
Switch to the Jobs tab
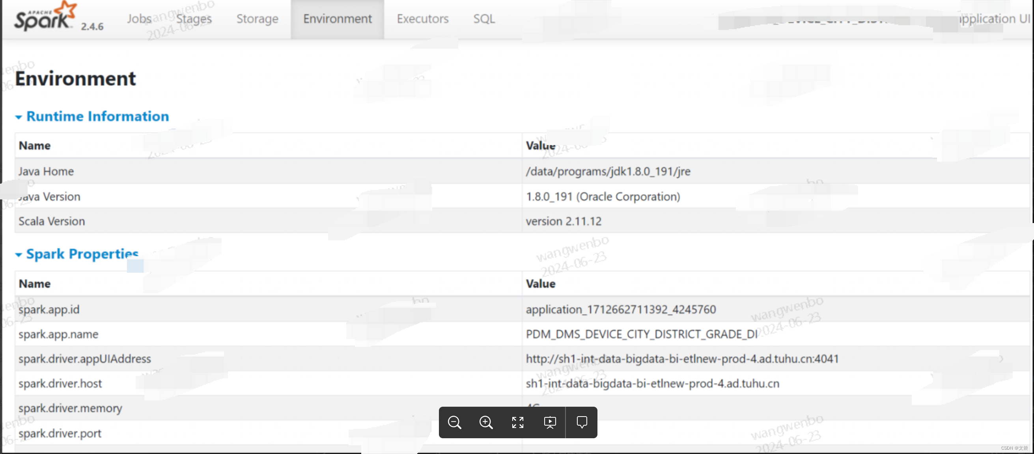138,19
